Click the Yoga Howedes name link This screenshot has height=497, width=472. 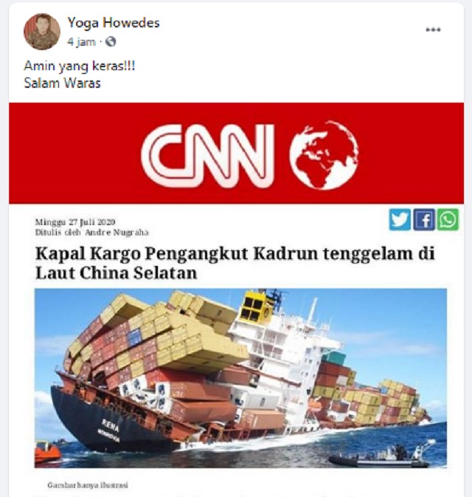(x=114, y=23)
